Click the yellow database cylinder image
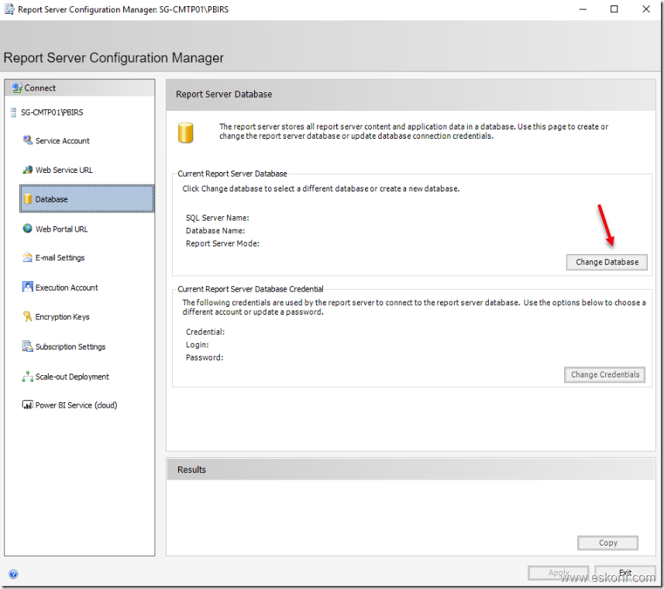The width and height of the screenshot is (664, 589). 185,133
